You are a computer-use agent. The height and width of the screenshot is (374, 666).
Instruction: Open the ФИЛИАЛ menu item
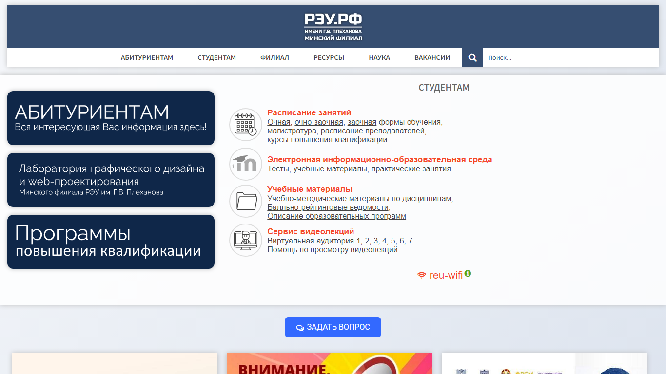tap(274, 57)
